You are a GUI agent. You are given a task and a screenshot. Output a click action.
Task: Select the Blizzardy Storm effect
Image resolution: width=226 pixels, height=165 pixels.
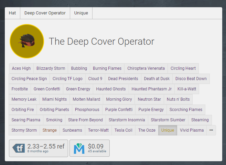pos(51,68)
